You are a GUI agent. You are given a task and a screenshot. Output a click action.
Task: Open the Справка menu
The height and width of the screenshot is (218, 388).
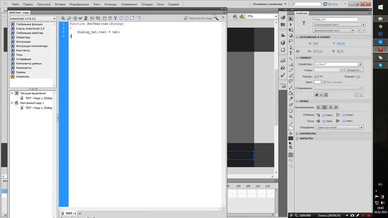coord(173,4)
